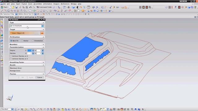198x111 pixels.
Task: Select the narrow blue facet strip
Action: pyautogui.click(x=97, y=60)
